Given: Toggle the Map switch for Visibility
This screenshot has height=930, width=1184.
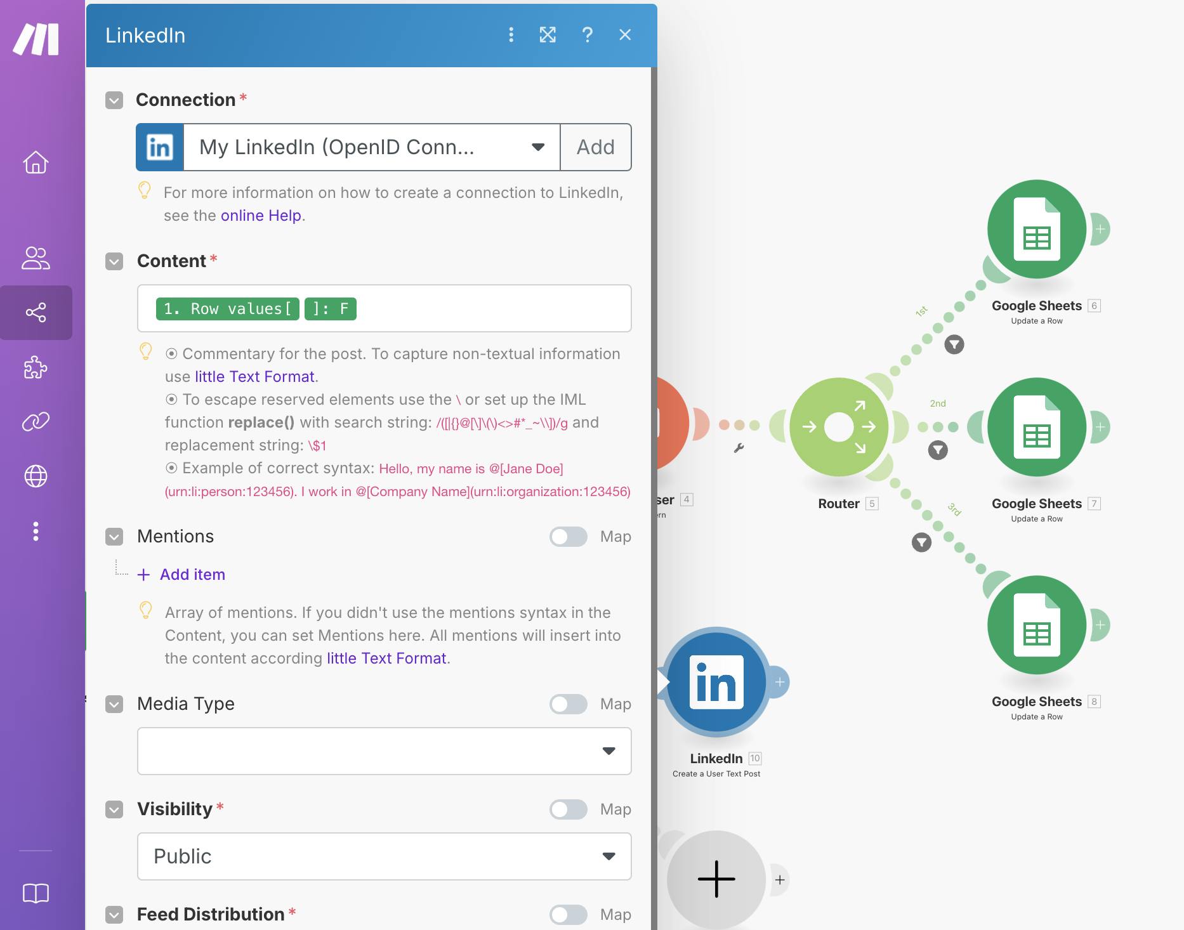Looking at the screenshot, I should click(x=569, y=809).
